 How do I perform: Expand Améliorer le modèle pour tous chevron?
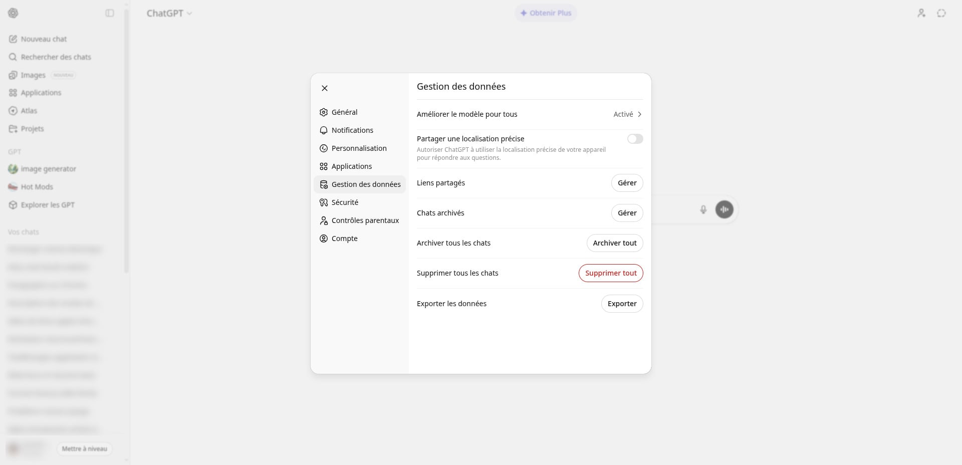pos(639,114)
